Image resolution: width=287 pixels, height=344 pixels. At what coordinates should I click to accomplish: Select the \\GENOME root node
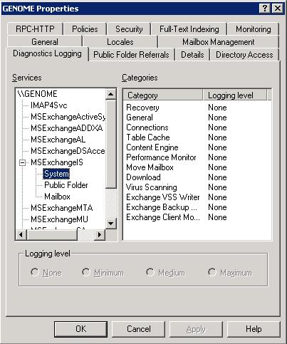click(x=37, y=94)
